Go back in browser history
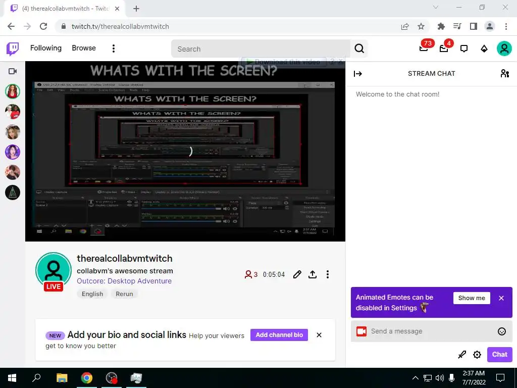Screen dimensions: 517x388 click(11, 26)
